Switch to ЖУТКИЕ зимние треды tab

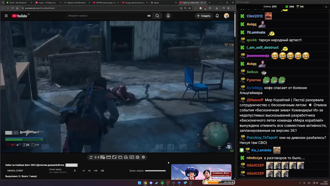tap(106, 3)
